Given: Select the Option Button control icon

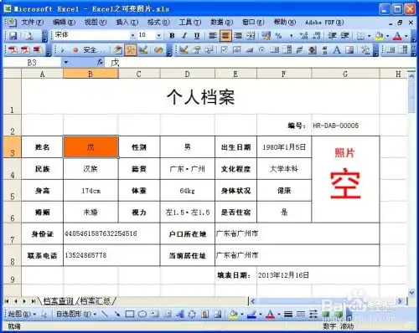Looking at the screenshot, I should (x=261, y=50).
